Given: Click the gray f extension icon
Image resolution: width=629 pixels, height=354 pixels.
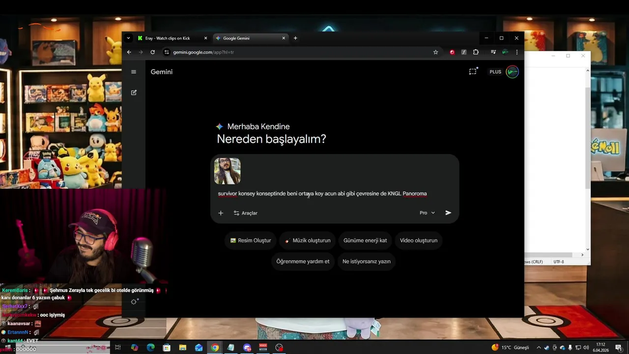Looking at the screenshot, I should [x=463, y=52].
